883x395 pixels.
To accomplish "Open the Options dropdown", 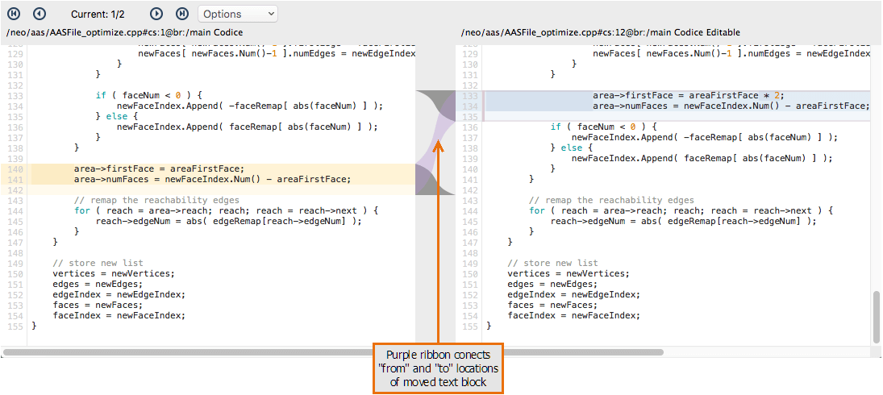I will coord(238,14).
